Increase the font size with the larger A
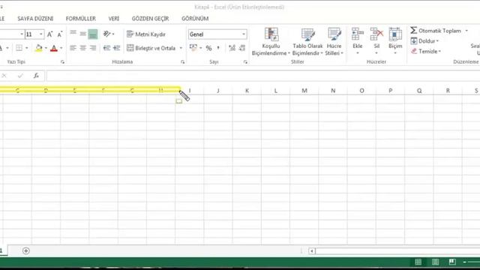Screen dimensions: 480x270 click(50, 34)
